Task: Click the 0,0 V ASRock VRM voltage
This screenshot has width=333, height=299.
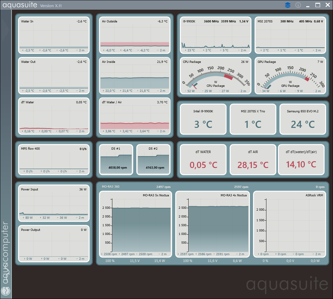Action: click(x=290, y=261)
